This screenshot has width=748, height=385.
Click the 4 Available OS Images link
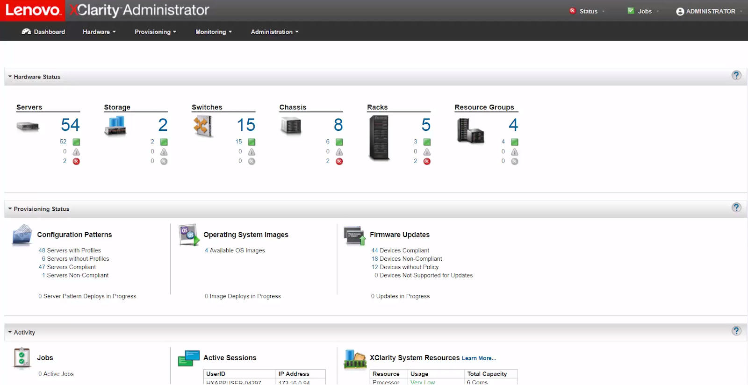(235, 250)
